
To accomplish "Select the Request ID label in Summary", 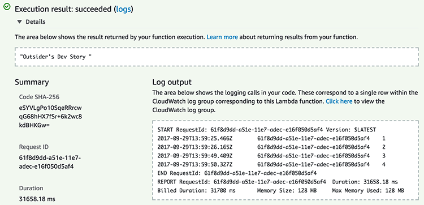I will coord(34,147).
